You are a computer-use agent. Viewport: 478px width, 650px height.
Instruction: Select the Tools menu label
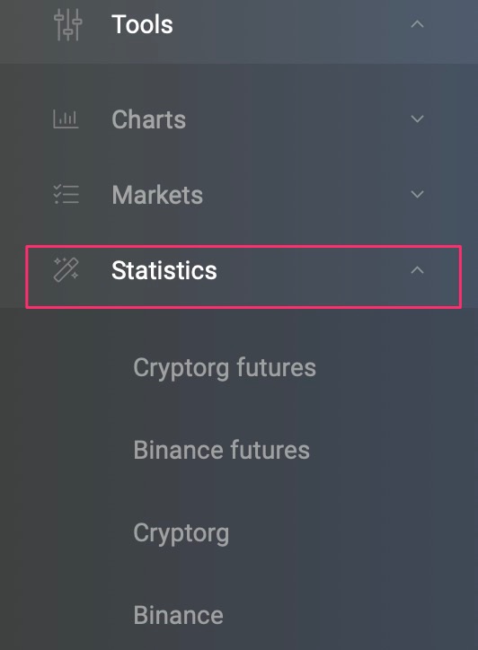coord(142,24)
